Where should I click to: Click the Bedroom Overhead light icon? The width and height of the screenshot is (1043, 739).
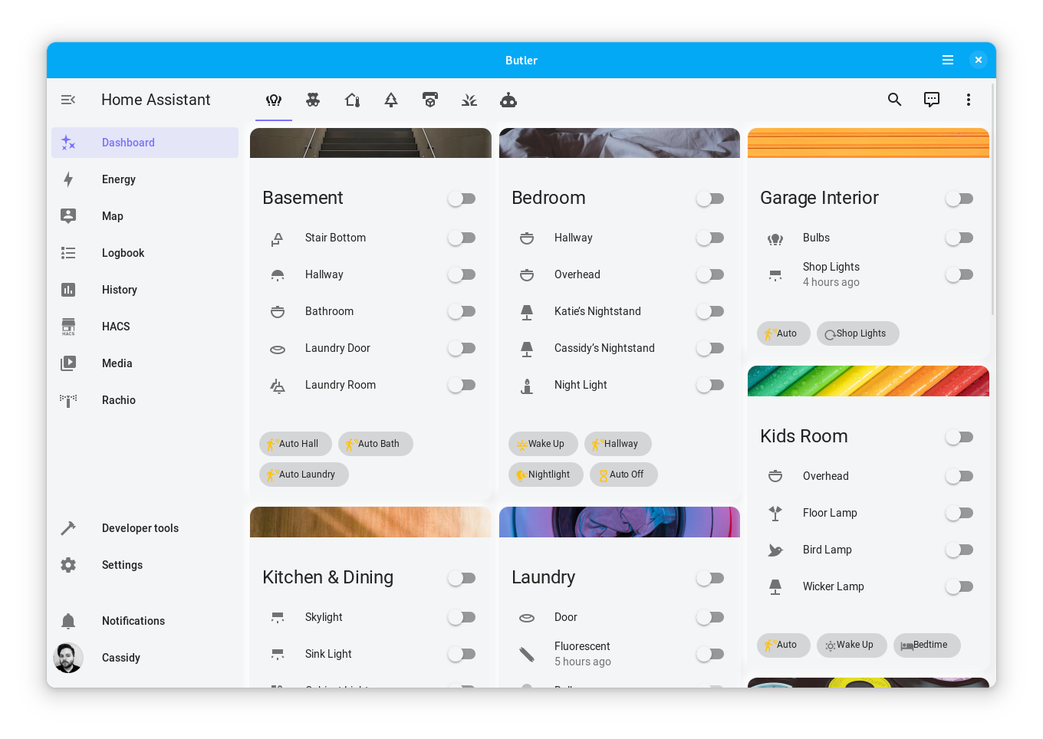point(527,274)
